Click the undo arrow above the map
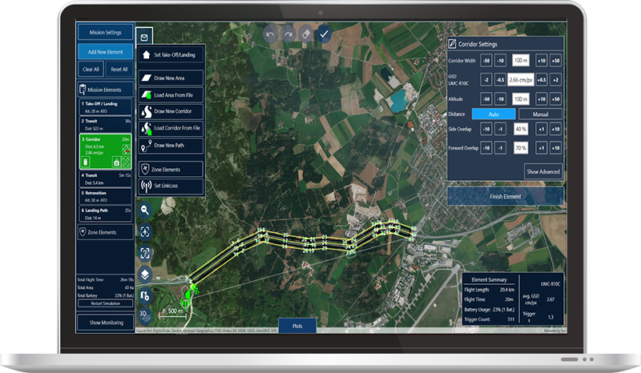This screenshot has height=373, width=641. click(269, 34)
